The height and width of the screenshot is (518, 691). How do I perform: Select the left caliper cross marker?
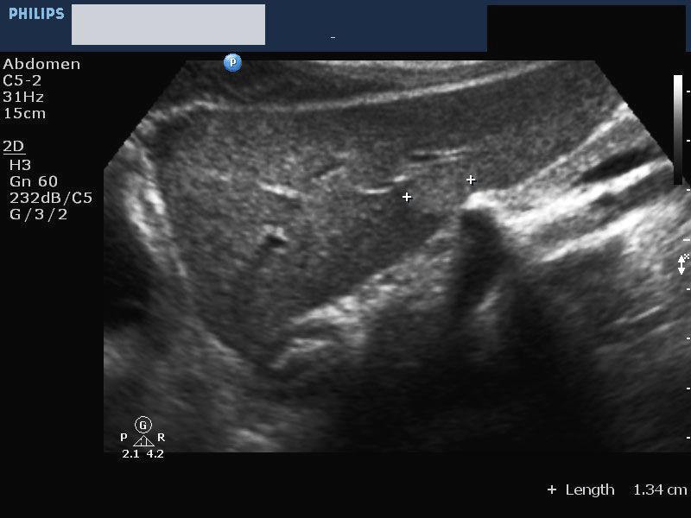click(x=407, y=197)
